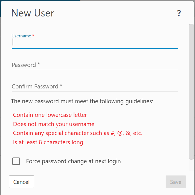This screenshot has height=195, width=195.
Task: Click 'Is at least 8 characters long' rule
Action: click(x=48, y=142)
